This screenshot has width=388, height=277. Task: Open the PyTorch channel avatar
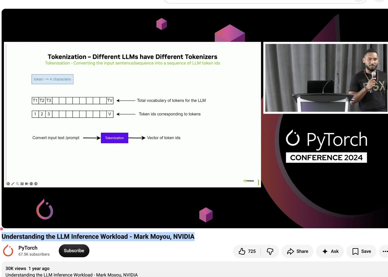[8, 250]
